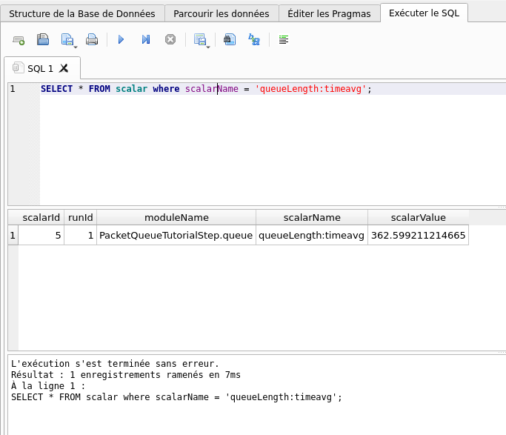506x435 pixels.
Task: Click inside the SQL query editor line
Action: [x=222, y=89]
